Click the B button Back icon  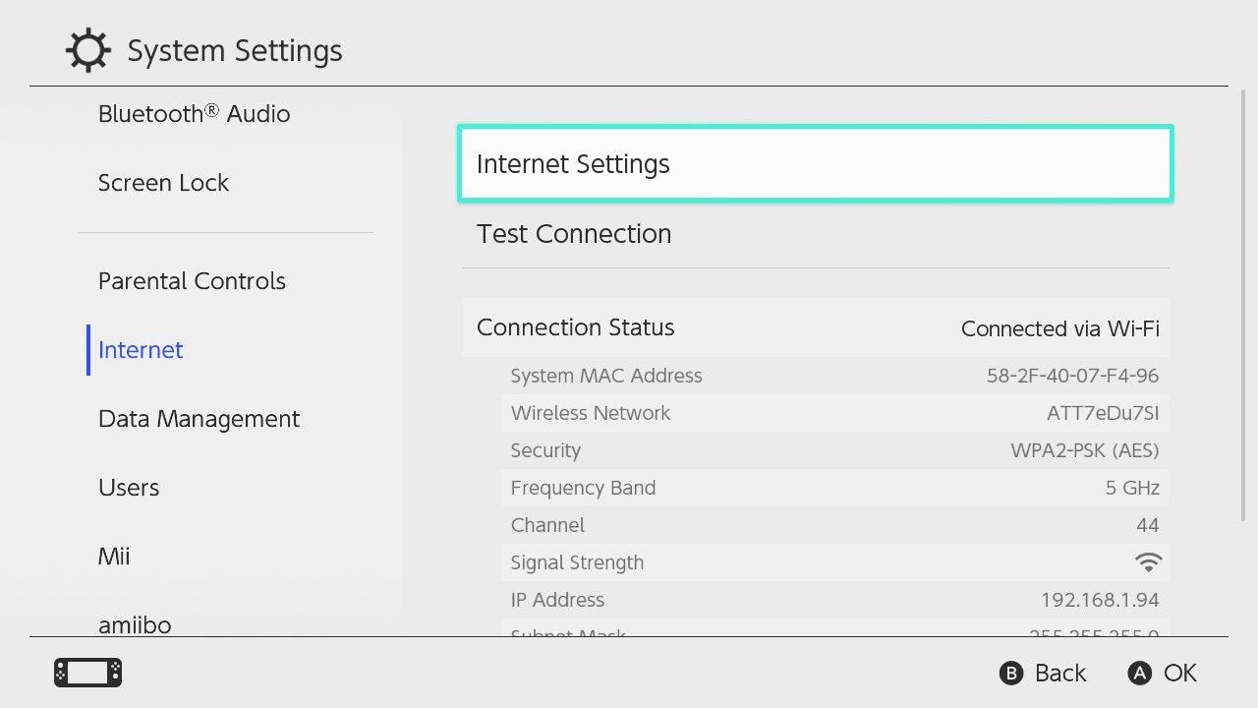coord(1011,674)
